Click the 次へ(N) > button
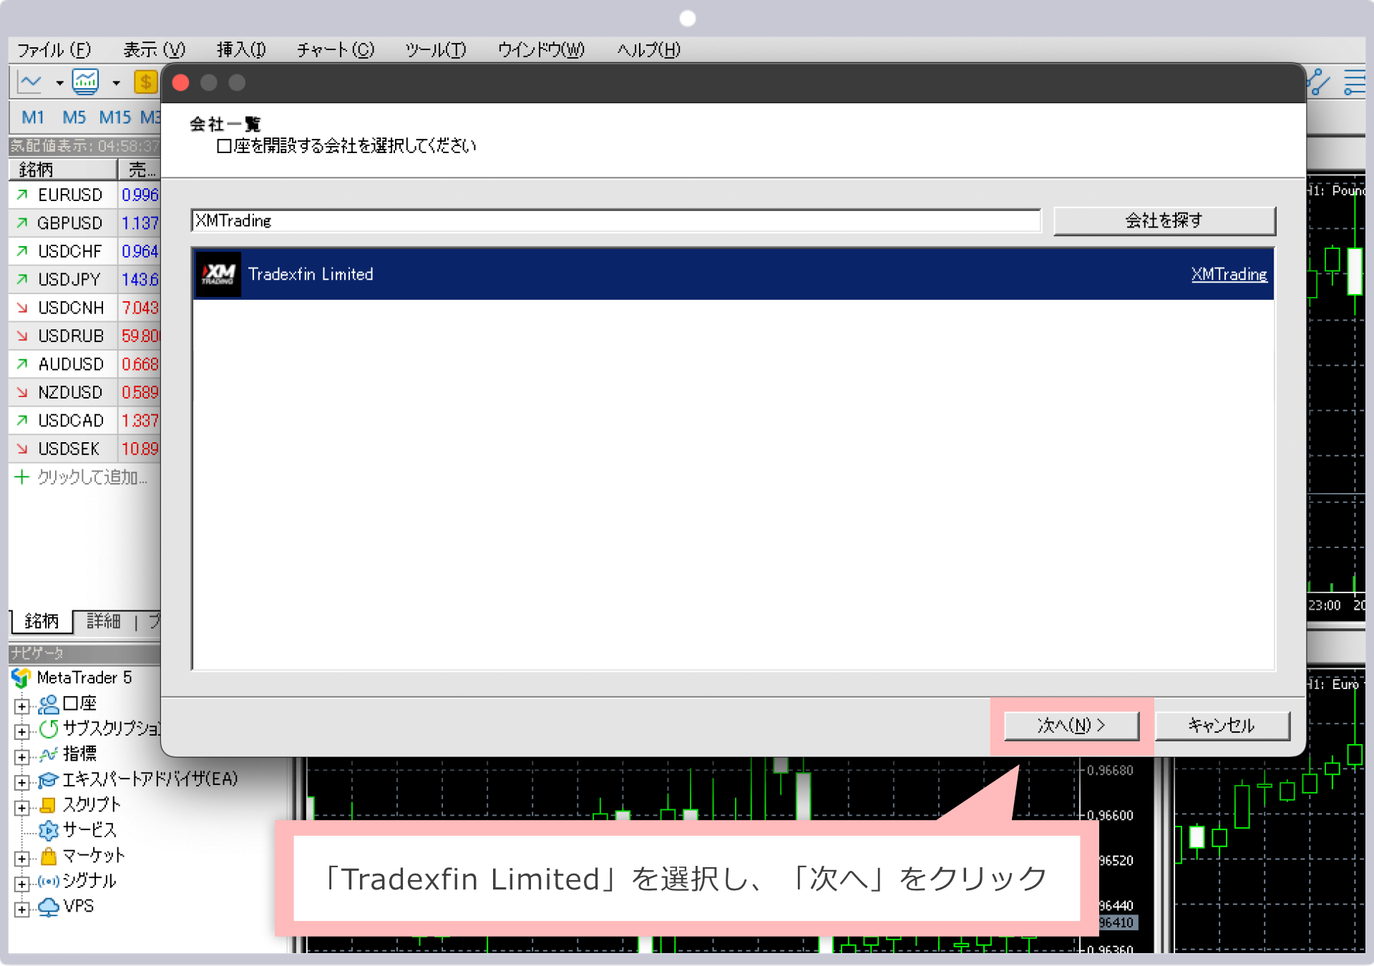Viewport: 1374px width, 966px height. click(x=1071, y=726)
